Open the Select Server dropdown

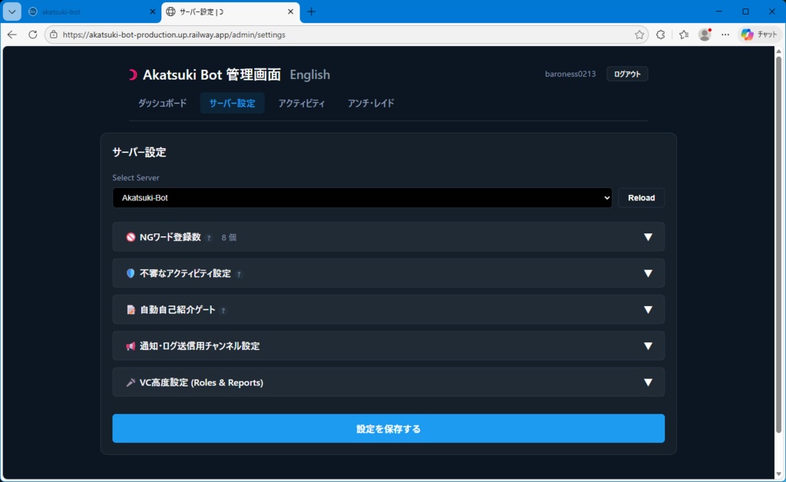pos(362,197)
